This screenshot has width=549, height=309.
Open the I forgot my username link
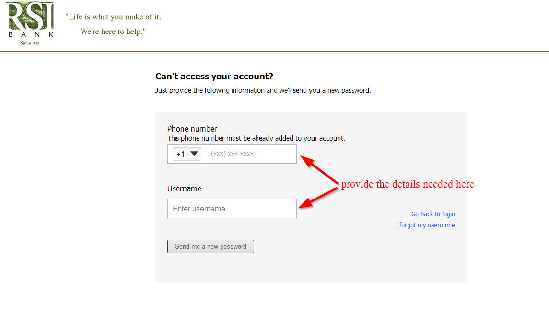[425, 225]
